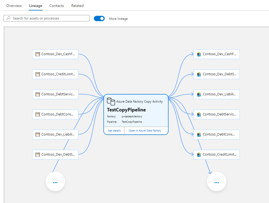
Task: Click the More lineage label
Action: [118, 18]
